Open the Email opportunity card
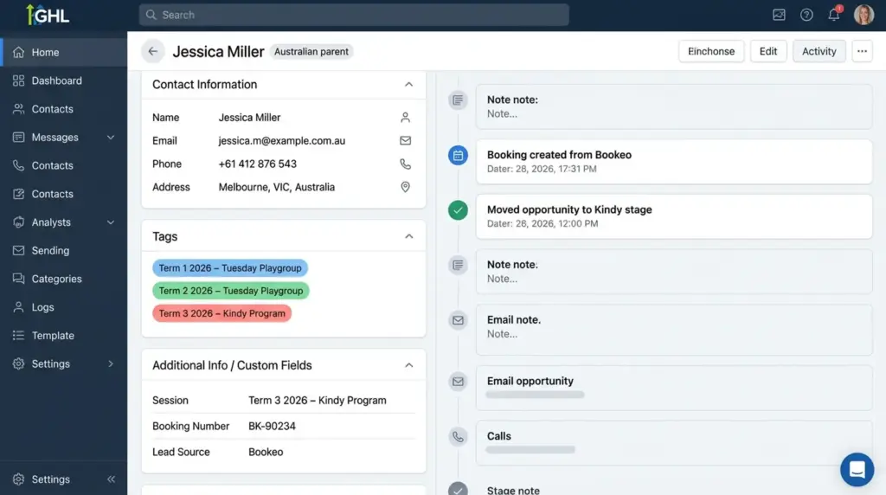Screen dimensions: 886x495 [673, 388]
